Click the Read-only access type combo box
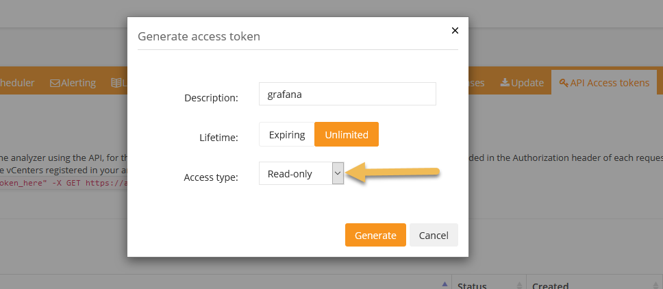 [x=301, y=173]
